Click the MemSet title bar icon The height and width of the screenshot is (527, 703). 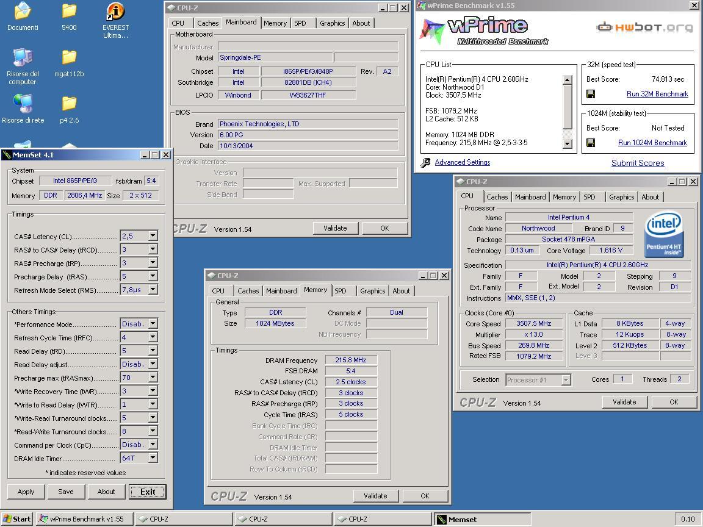pyautogui.click(x=7, y=155)
